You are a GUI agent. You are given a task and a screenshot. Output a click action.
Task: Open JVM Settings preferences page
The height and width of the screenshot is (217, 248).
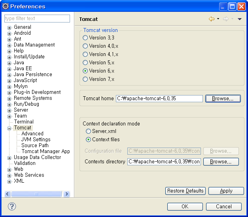coord(36,139)
